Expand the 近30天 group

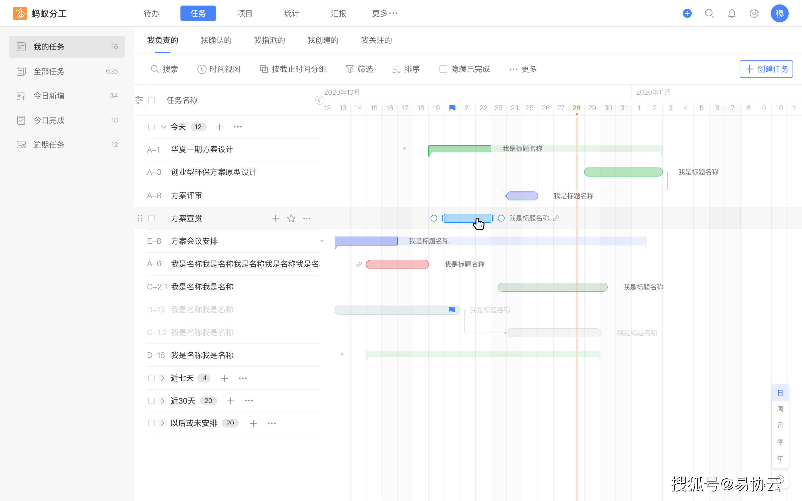click(x=162, y=401)
